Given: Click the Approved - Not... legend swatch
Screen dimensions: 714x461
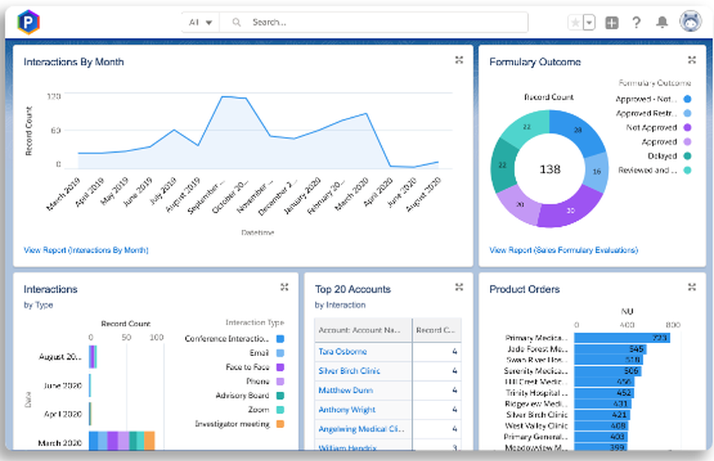Looking at the screenshot, I should [x=687, y=98].
